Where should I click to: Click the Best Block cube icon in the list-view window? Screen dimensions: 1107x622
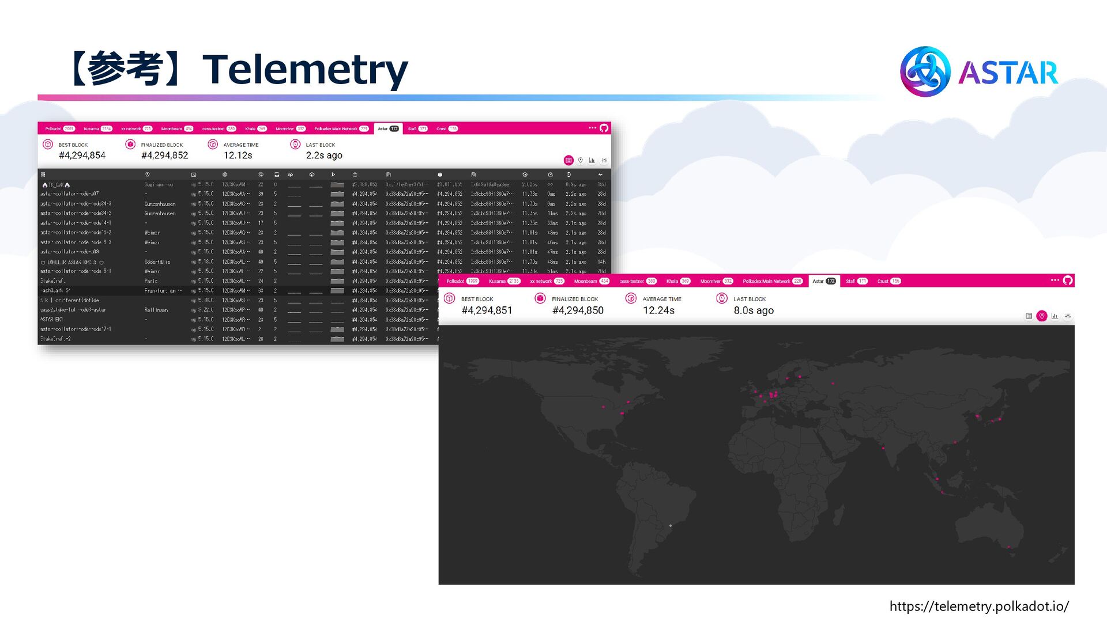pyautogui.click(x=48, y=144)
